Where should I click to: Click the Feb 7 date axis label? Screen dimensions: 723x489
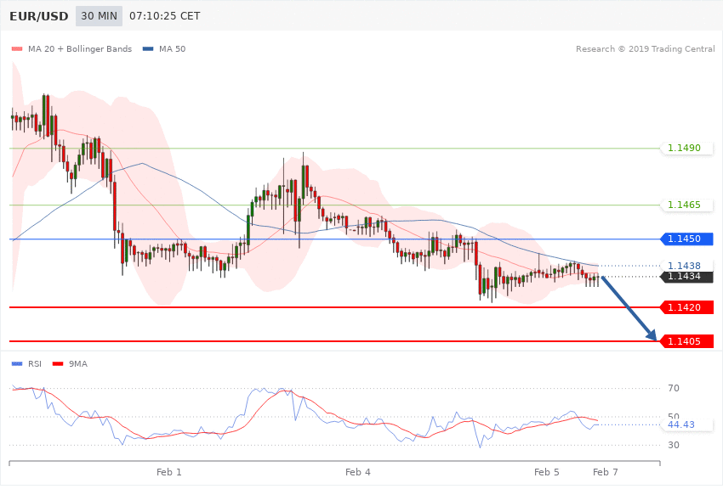click(x=606, y=472)
